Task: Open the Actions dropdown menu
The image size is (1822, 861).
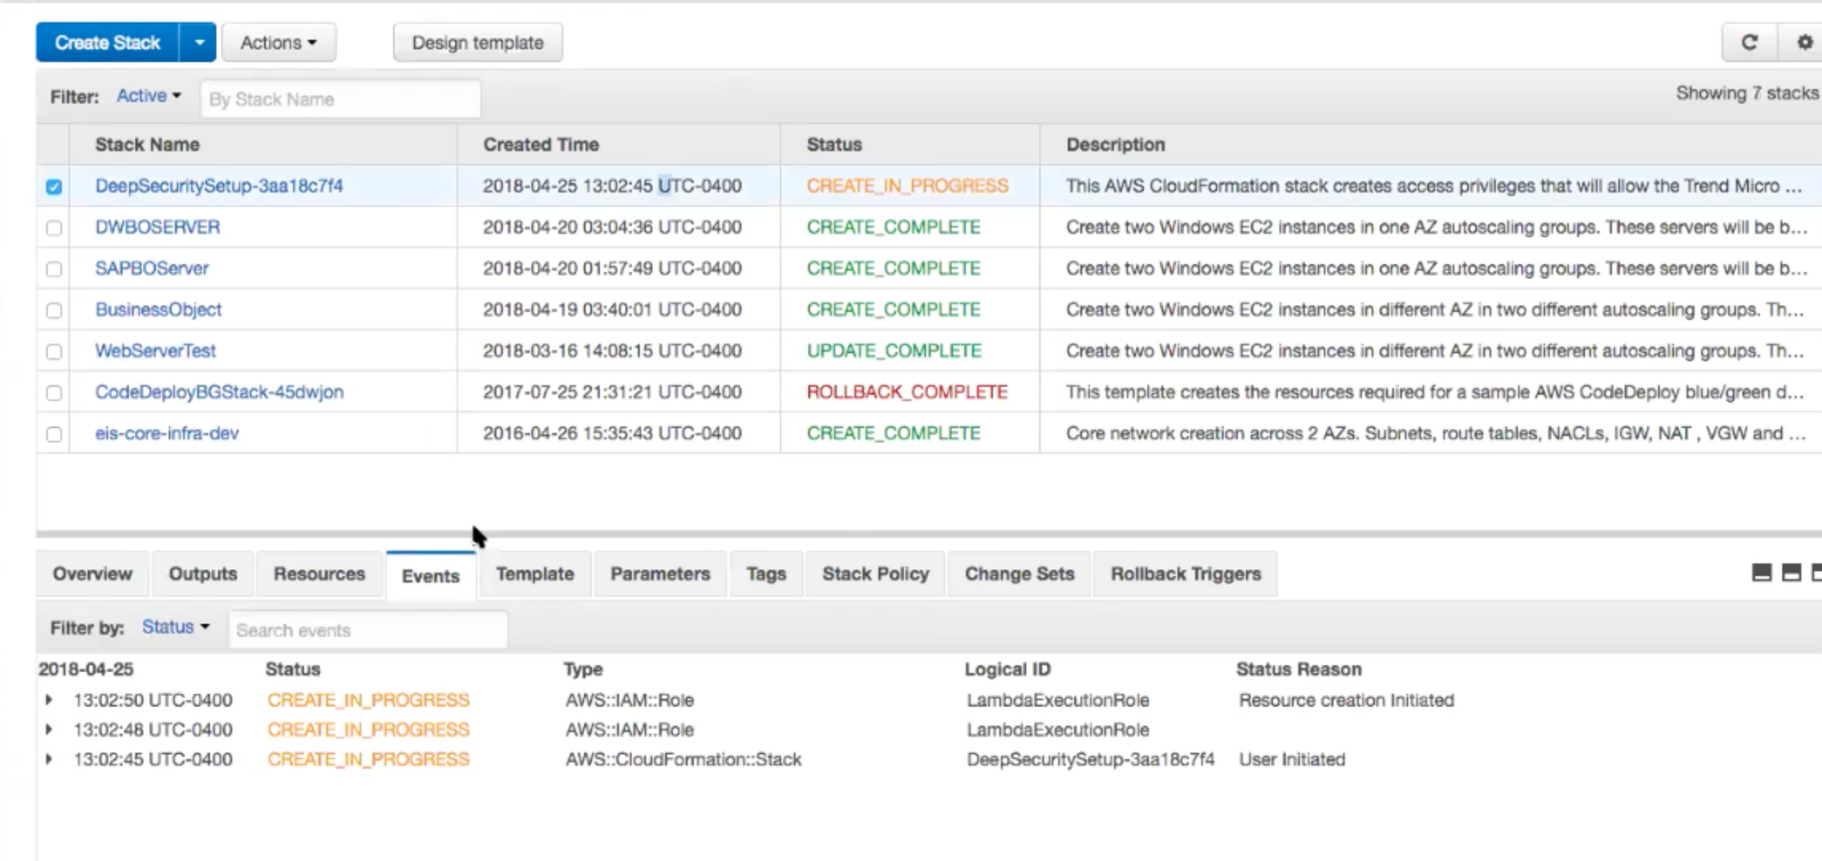Action: coord(278,42)
